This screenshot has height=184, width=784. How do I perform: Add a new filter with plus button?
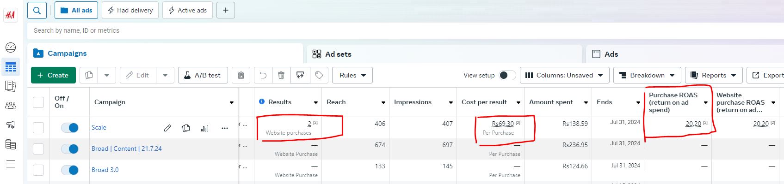click(226, 10)
